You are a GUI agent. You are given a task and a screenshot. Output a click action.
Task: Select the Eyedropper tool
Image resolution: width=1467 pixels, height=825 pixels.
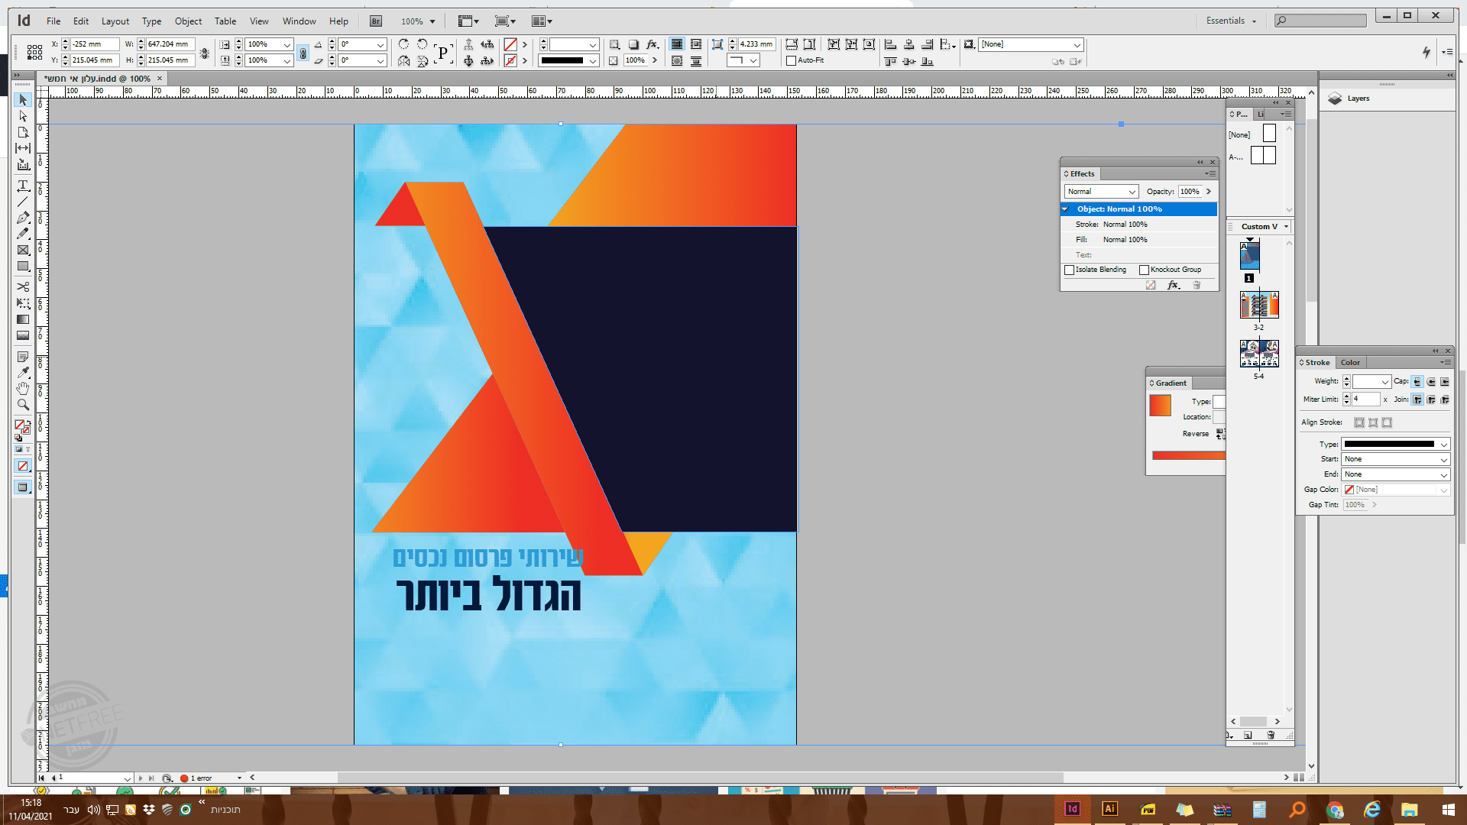[23, 373]
